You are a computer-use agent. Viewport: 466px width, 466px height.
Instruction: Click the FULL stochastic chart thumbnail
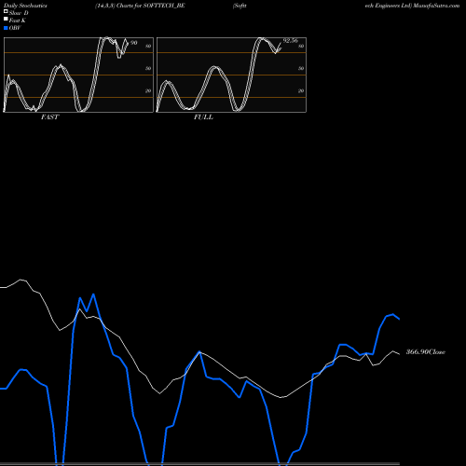click(231, 75)
